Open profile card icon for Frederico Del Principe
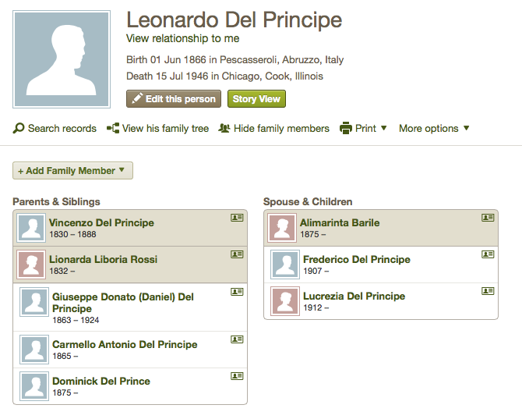522x412 pixels. [x=488, y=254]
